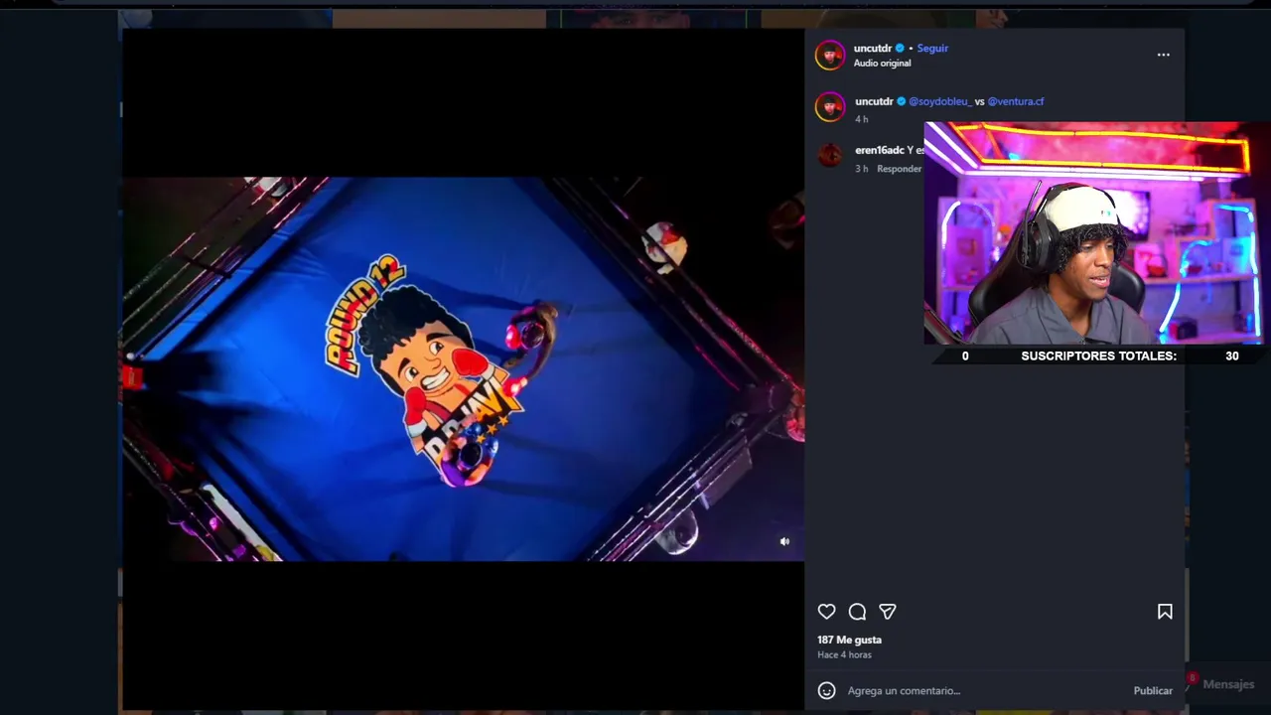Open uncutdr username in header

coord(873,48)
